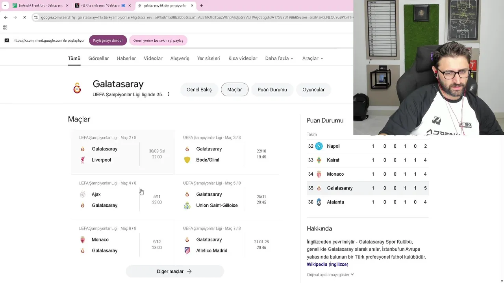This screenshot has width=504, height=283.
Task: Expand the Daha fazla dropdown
Action: click(279, 58)
